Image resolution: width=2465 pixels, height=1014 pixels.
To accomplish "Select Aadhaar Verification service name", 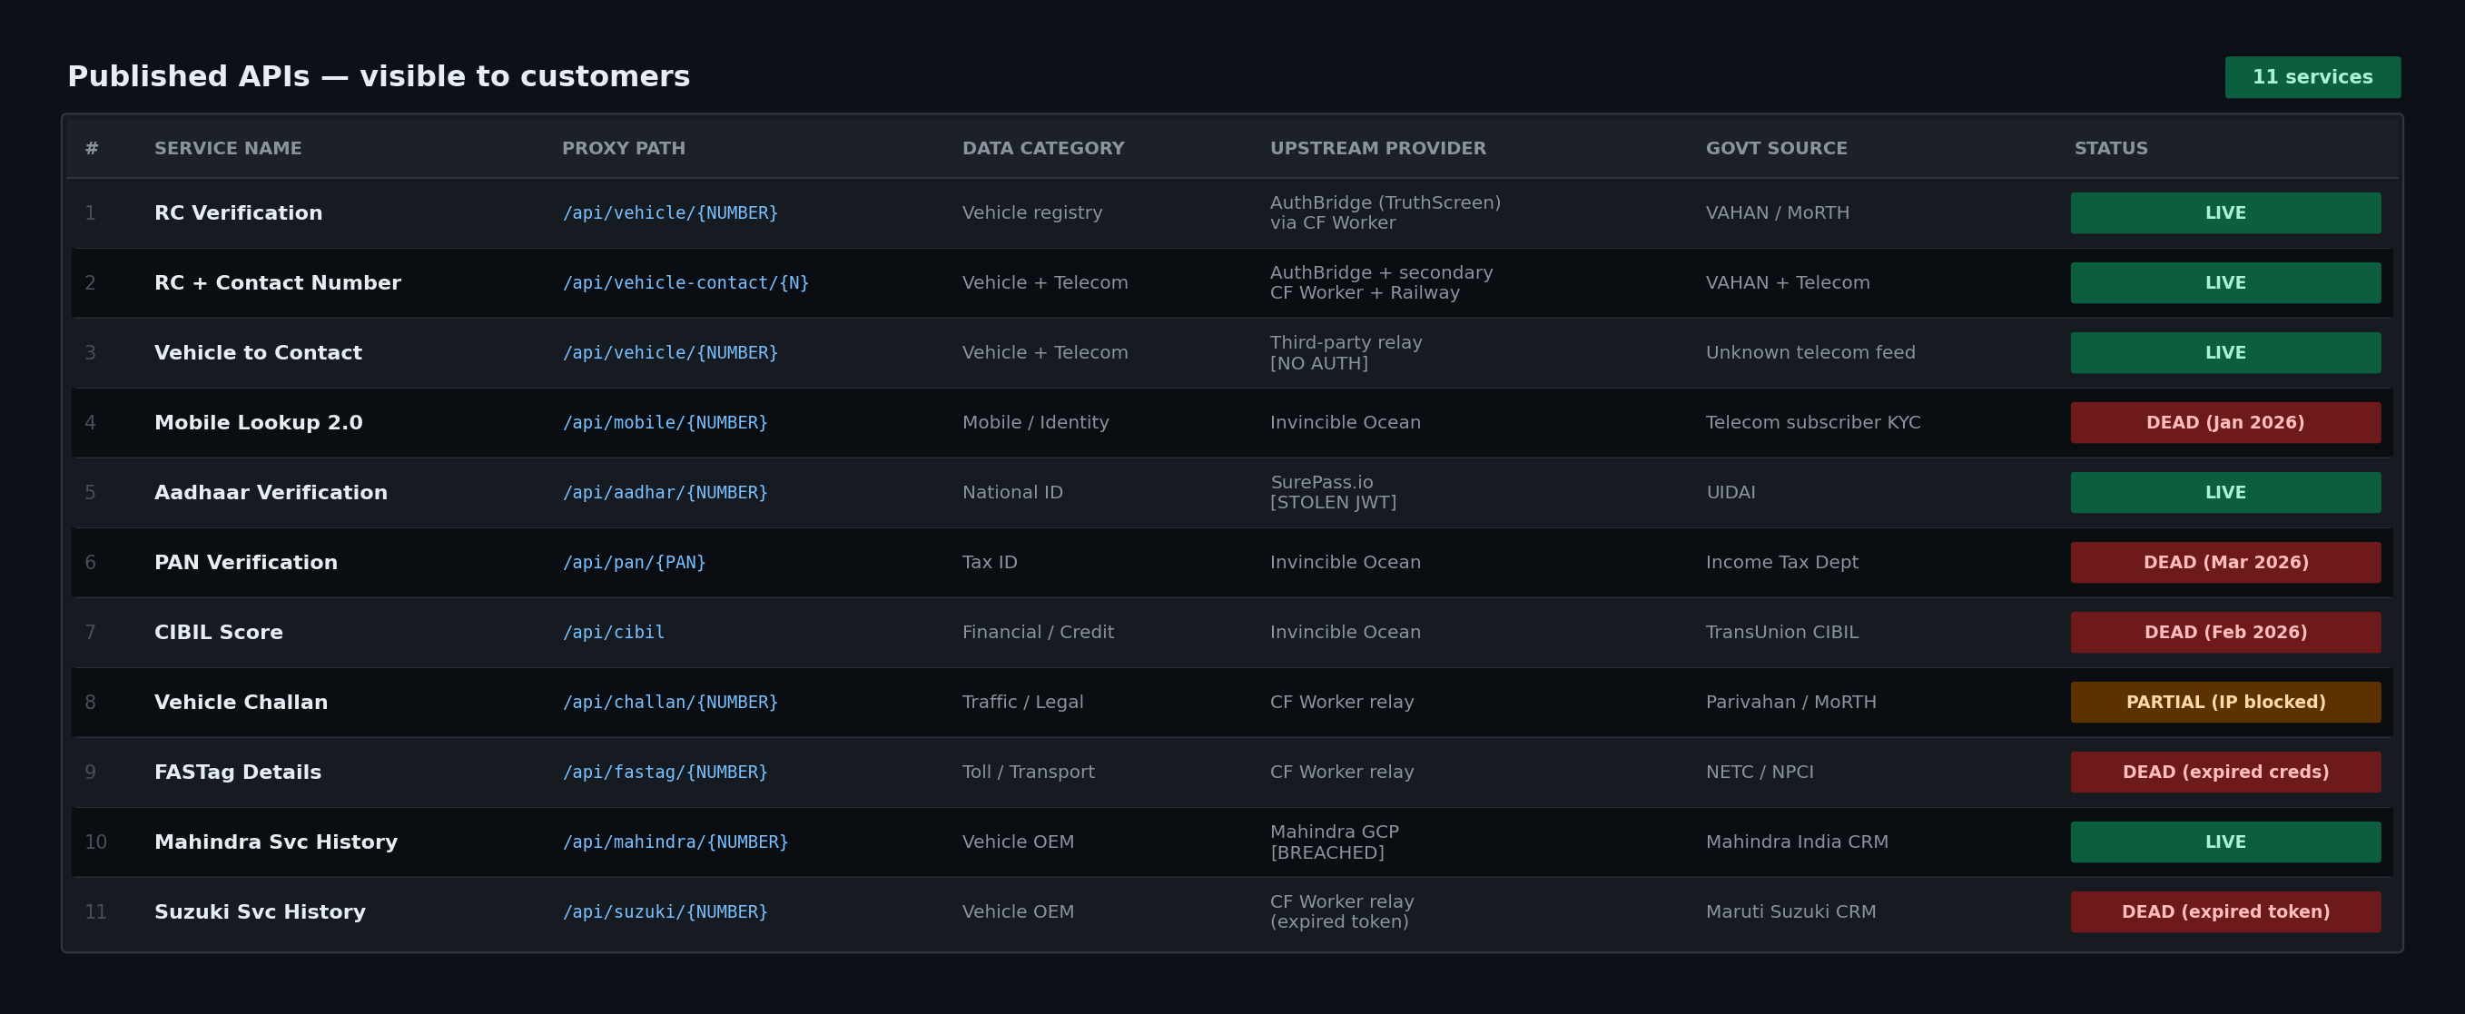I will [271, 493].
